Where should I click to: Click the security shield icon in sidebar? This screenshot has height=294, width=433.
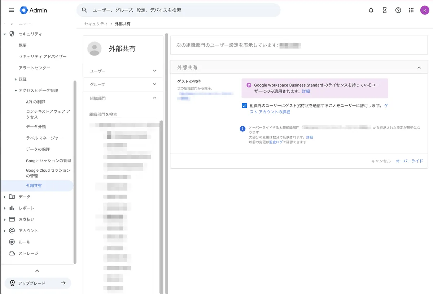point(12,34)
